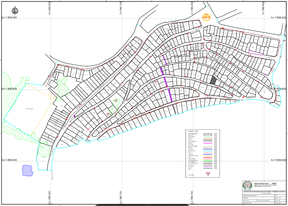Screen dimensions: 288x206
Task: Click the 'ENDEREÇO:' field in title block
Action: (259, 198)
